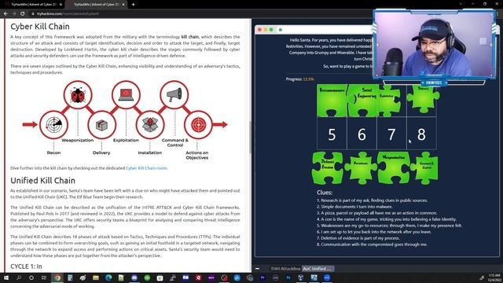
Task: Click the Weaponization ladybug icon in diagram
Action: pyautogui.click(x=78, y=95)
